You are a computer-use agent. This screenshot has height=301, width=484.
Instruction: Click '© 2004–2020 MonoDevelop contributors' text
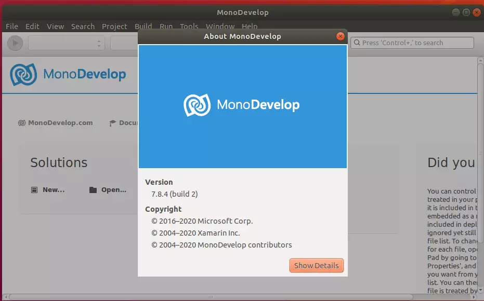[221, 245]
